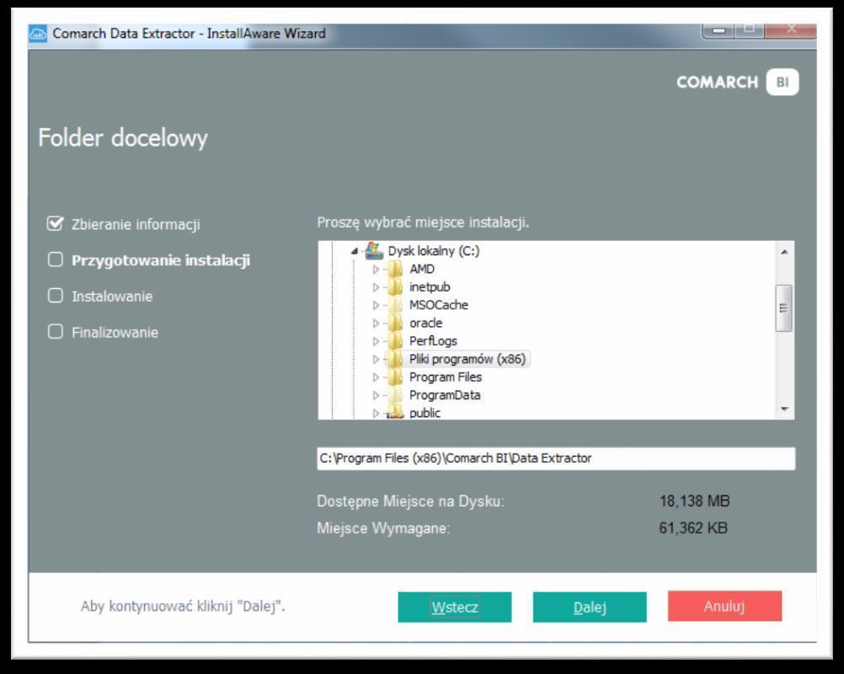The height and width of the screenshot is (674, 844).
Task: Select the AMD folder name
Action: (x=421, y=269)
